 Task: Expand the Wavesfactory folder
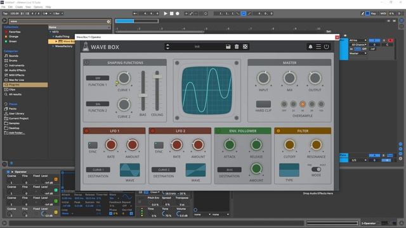point(53,46)
